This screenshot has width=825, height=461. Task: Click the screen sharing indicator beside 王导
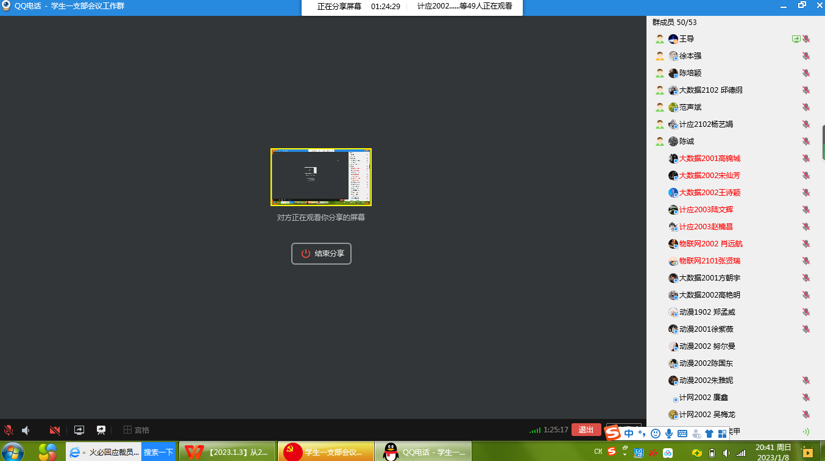click(x=796, y=39)
